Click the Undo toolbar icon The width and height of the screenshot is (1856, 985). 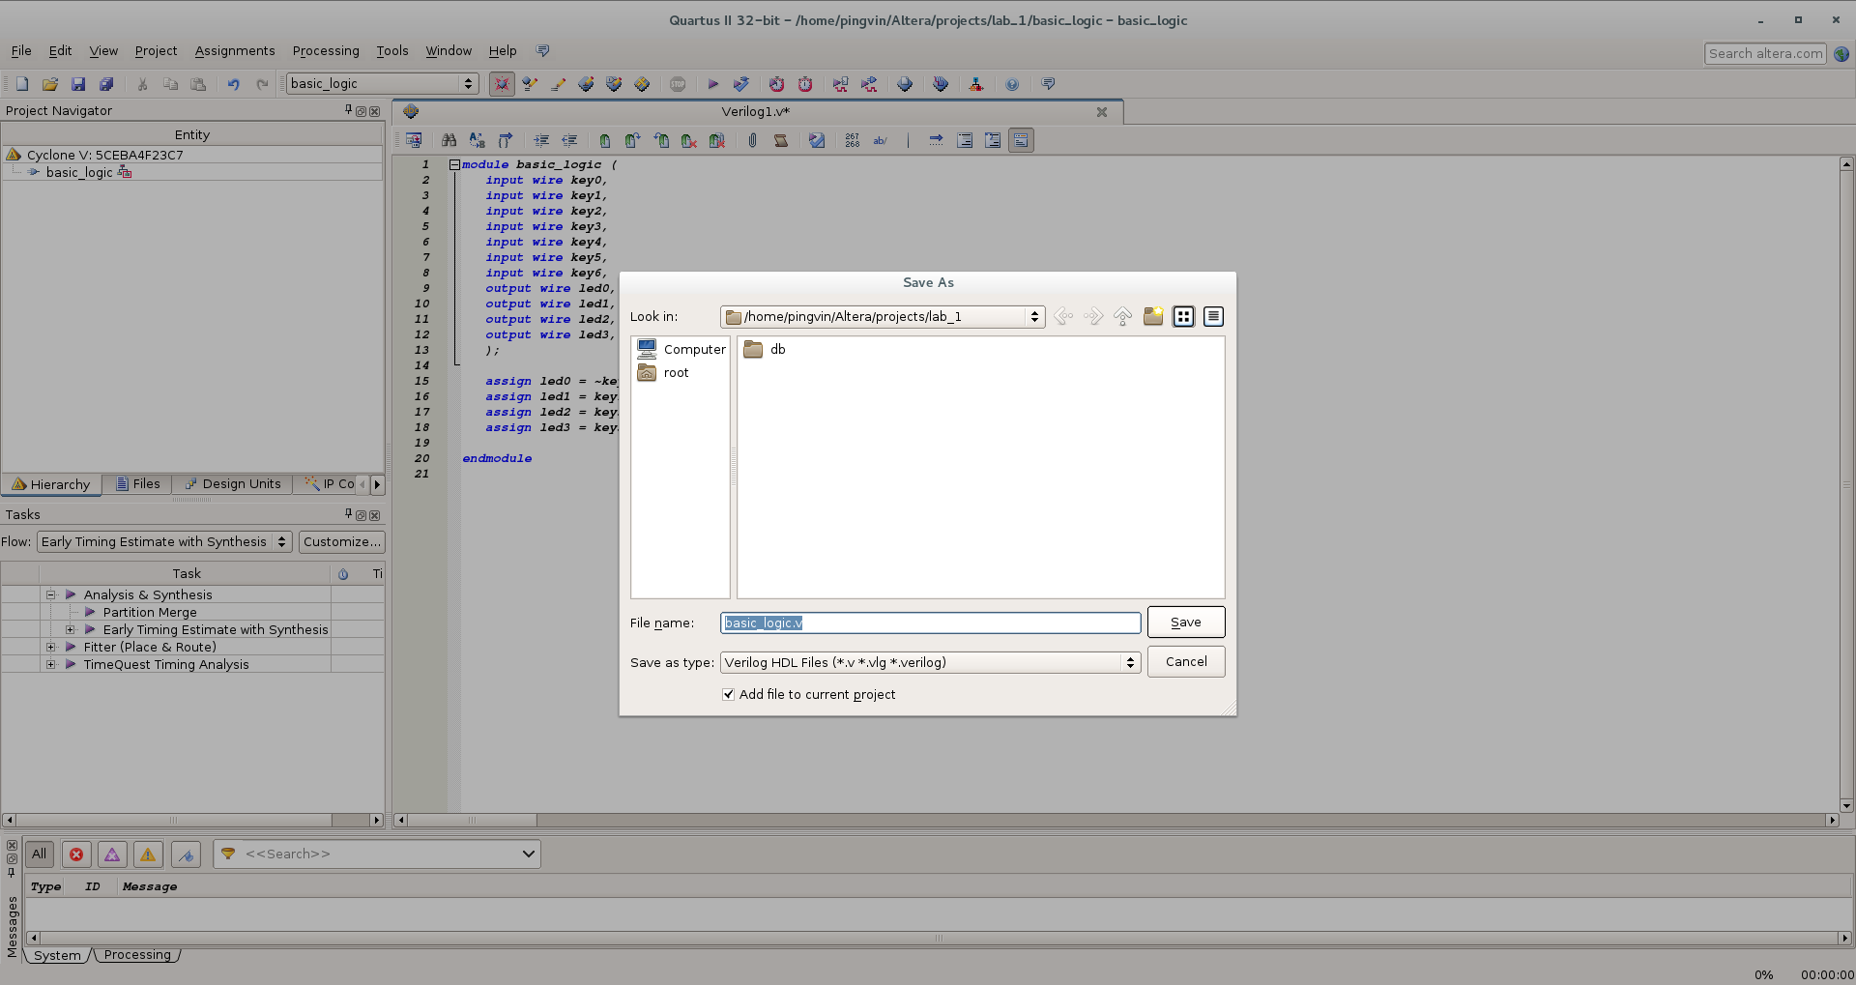coord(233,84)
